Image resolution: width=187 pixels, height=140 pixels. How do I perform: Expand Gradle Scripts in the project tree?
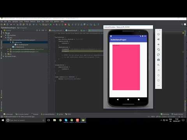click(x=4, y=56)
